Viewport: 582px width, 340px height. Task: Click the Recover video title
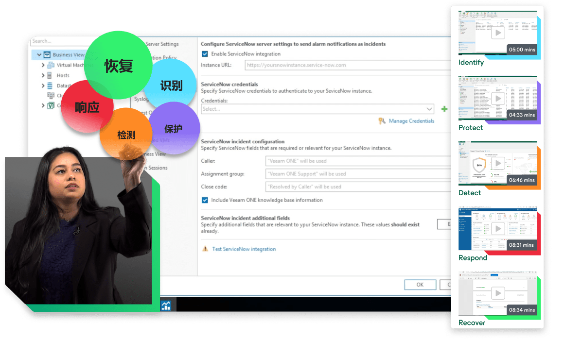click(x=472, y=323)
